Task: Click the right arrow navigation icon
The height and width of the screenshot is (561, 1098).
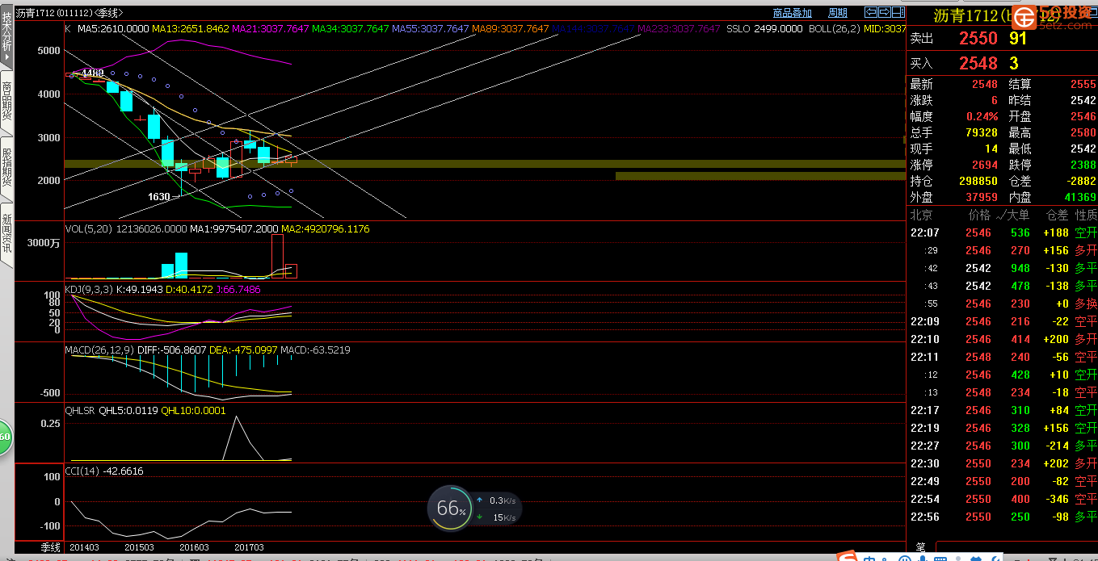Action: (885, 12)
